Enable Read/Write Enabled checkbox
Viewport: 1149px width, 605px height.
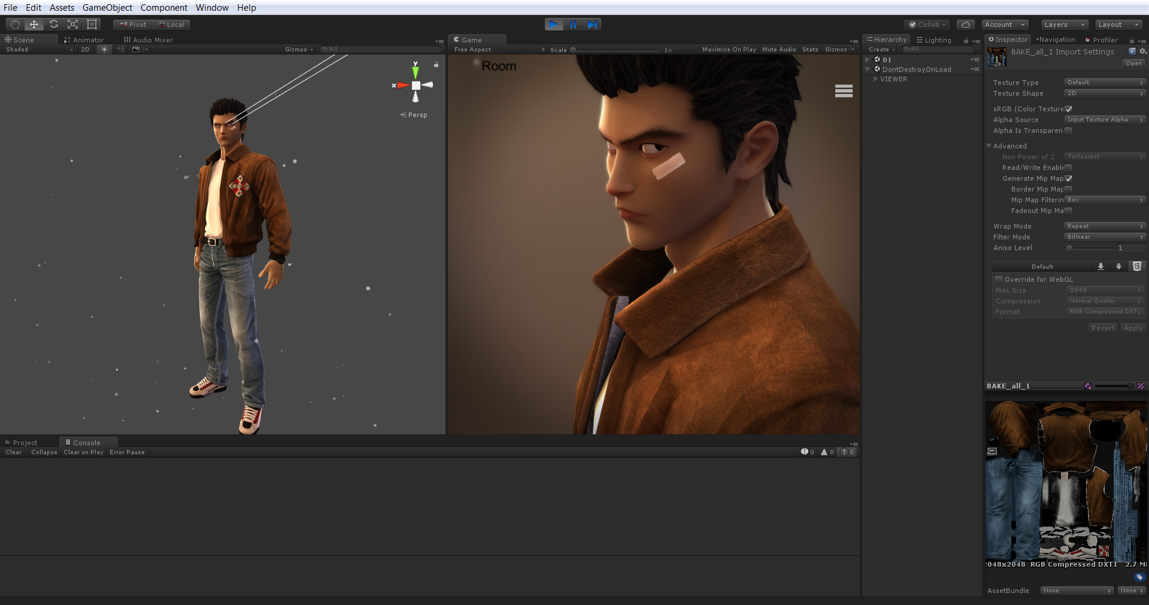click(x=1068, y=168)
